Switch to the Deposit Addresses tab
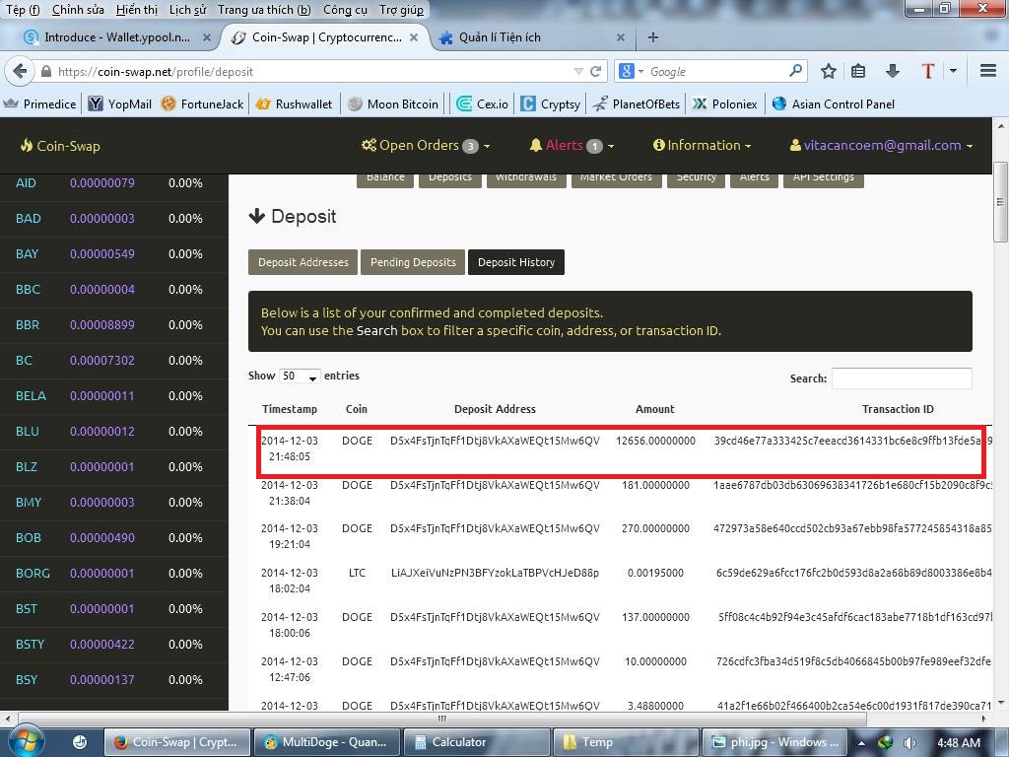This screenshot has height=757, width=1009. [x=303, y=262]
